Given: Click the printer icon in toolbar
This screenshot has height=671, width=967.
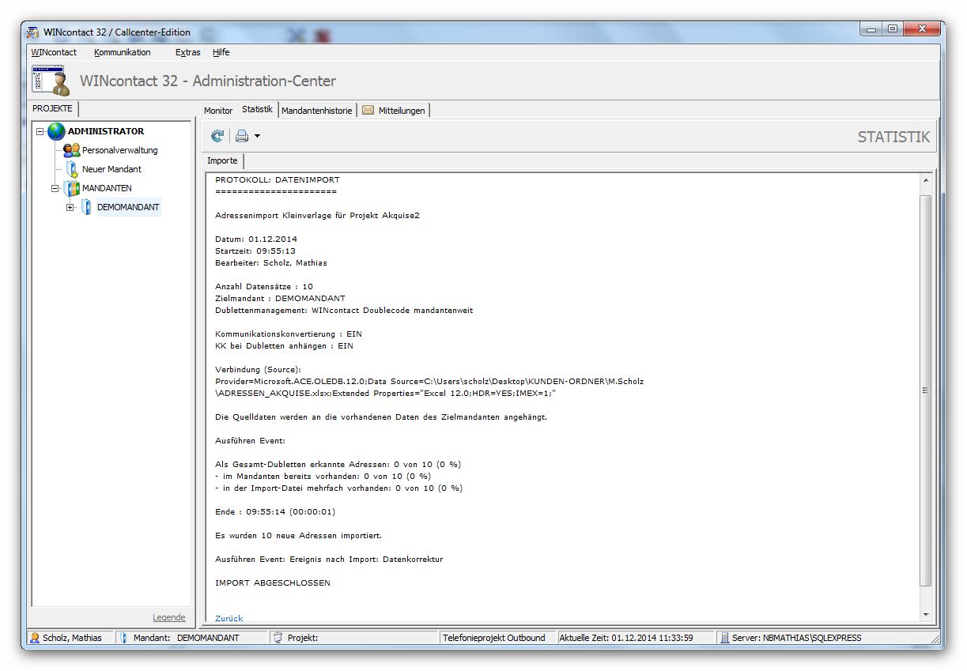Looking at the screenshot, I should tap(242, 136).
